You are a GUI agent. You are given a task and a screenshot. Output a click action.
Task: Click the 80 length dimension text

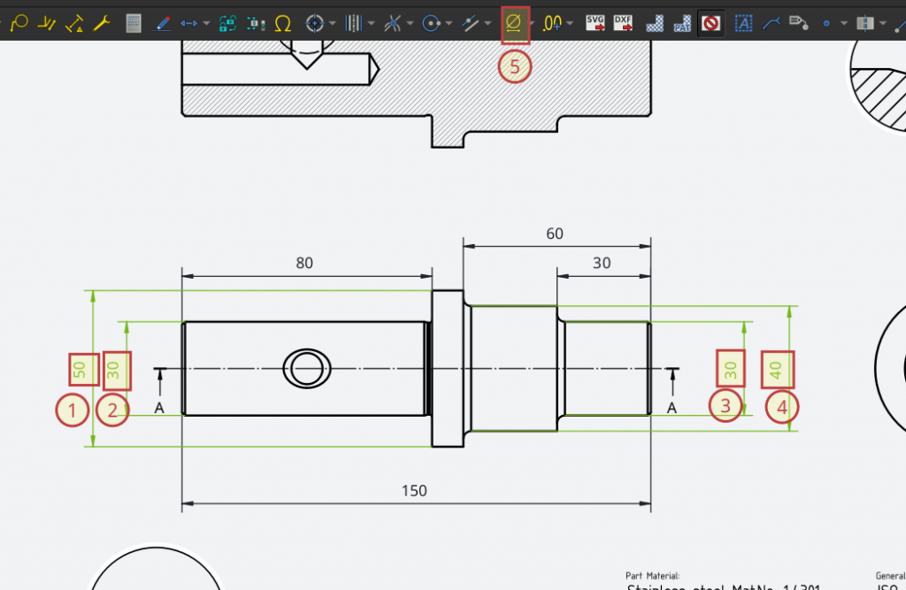[304, 263]
